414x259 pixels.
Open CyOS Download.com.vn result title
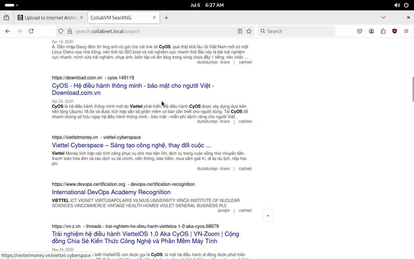coord(133,89)
